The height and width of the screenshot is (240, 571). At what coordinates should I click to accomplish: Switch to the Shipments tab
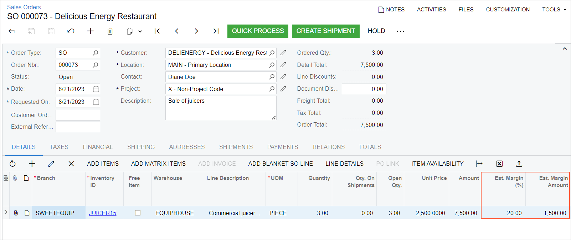236,147
